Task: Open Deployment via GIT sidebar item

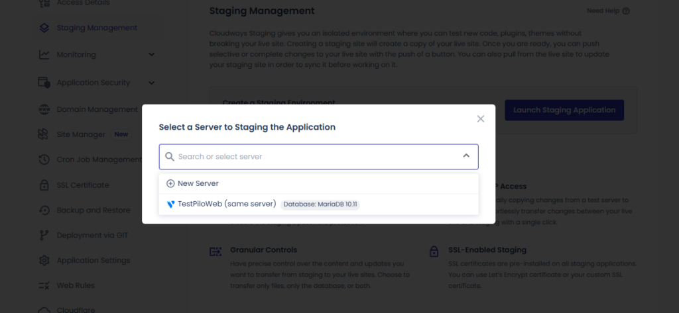Action: (92, 235)
